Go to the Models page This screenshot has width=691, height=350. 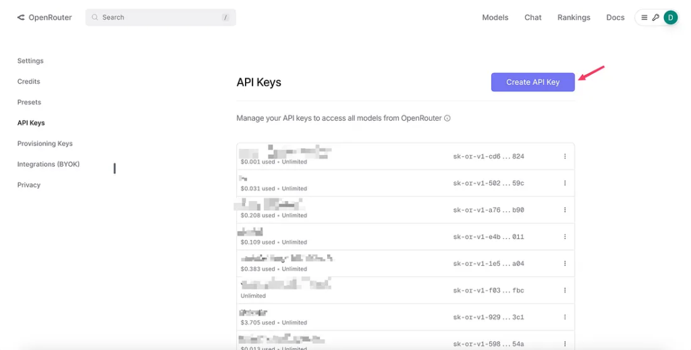pyautogui.click(x=495, y=18)
